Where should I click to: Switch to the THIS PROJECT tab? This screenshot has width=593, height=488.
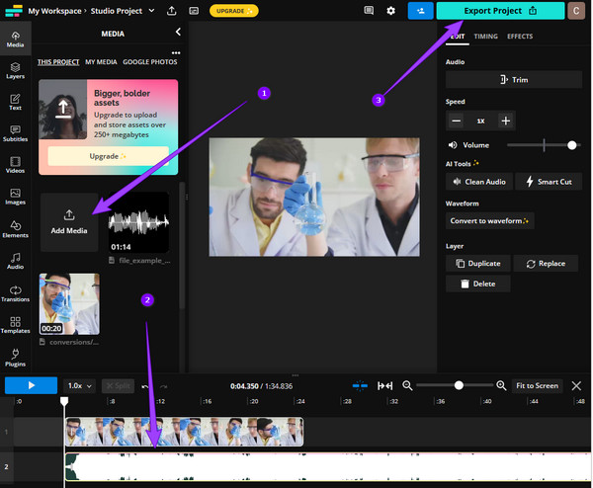point(58,62)
